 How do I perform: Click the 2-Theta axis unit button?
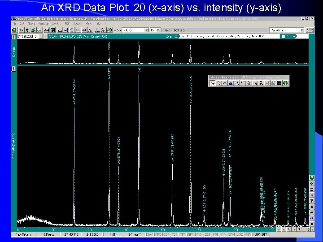[135, 234]
